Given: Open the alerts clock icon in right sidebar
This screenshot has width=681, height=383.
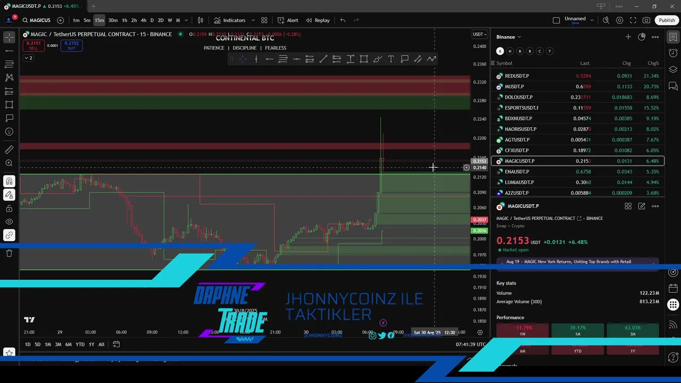Looking at the screenshot, I should [673, 53].
